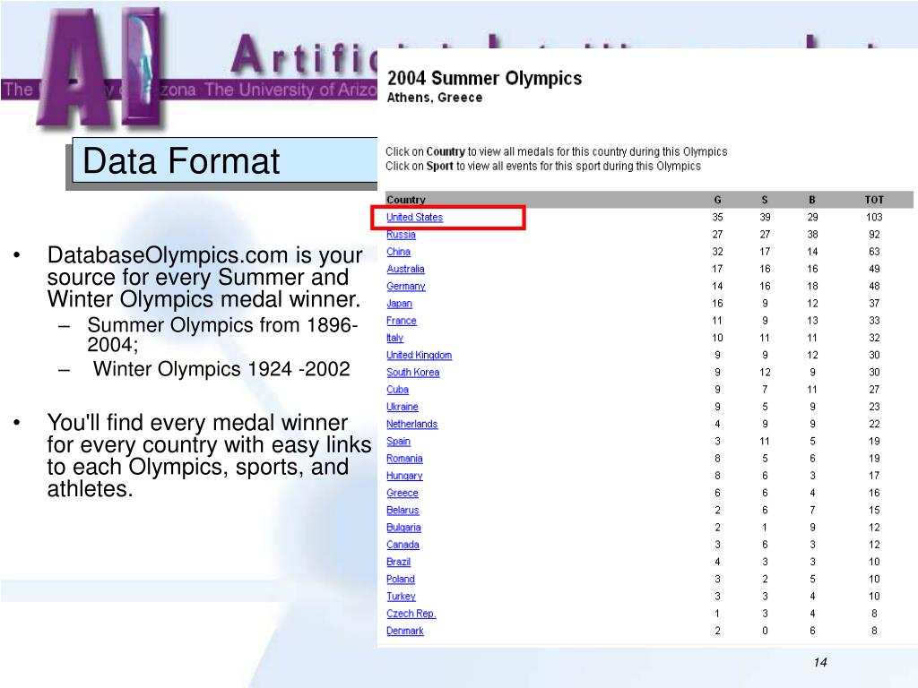Click the "Athens, Greece" subtitle

pyautogui.click(x=435, y=98)
